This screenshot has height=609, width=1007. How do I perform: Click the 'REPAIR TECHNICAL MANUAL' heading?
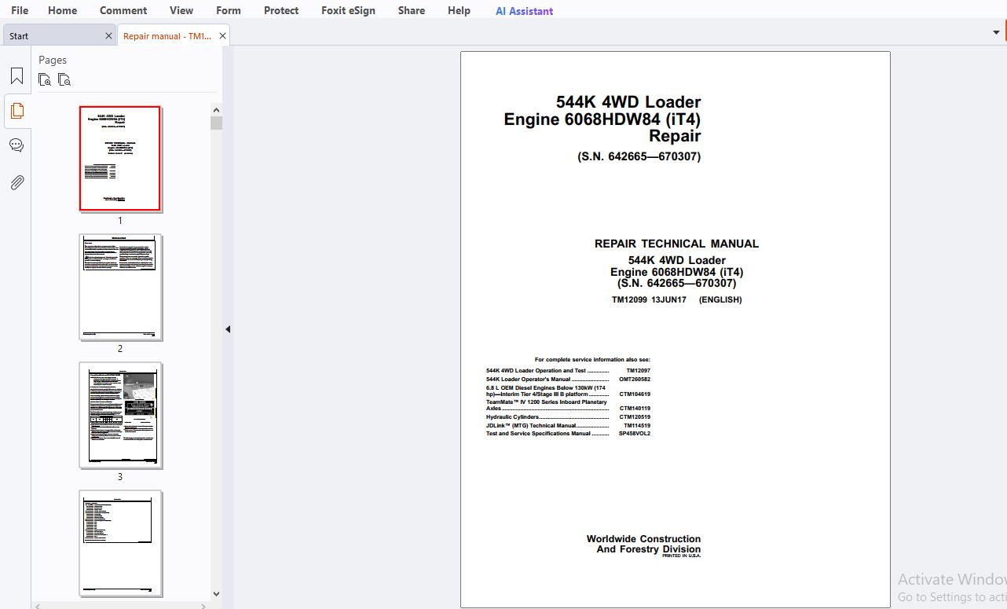676,244
